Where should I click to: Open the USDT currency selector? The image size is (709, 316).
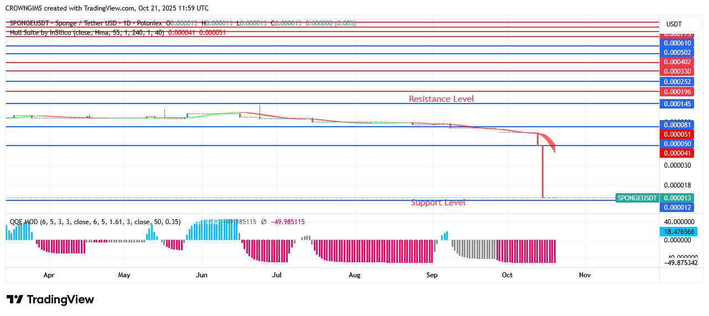pos(674,24)
